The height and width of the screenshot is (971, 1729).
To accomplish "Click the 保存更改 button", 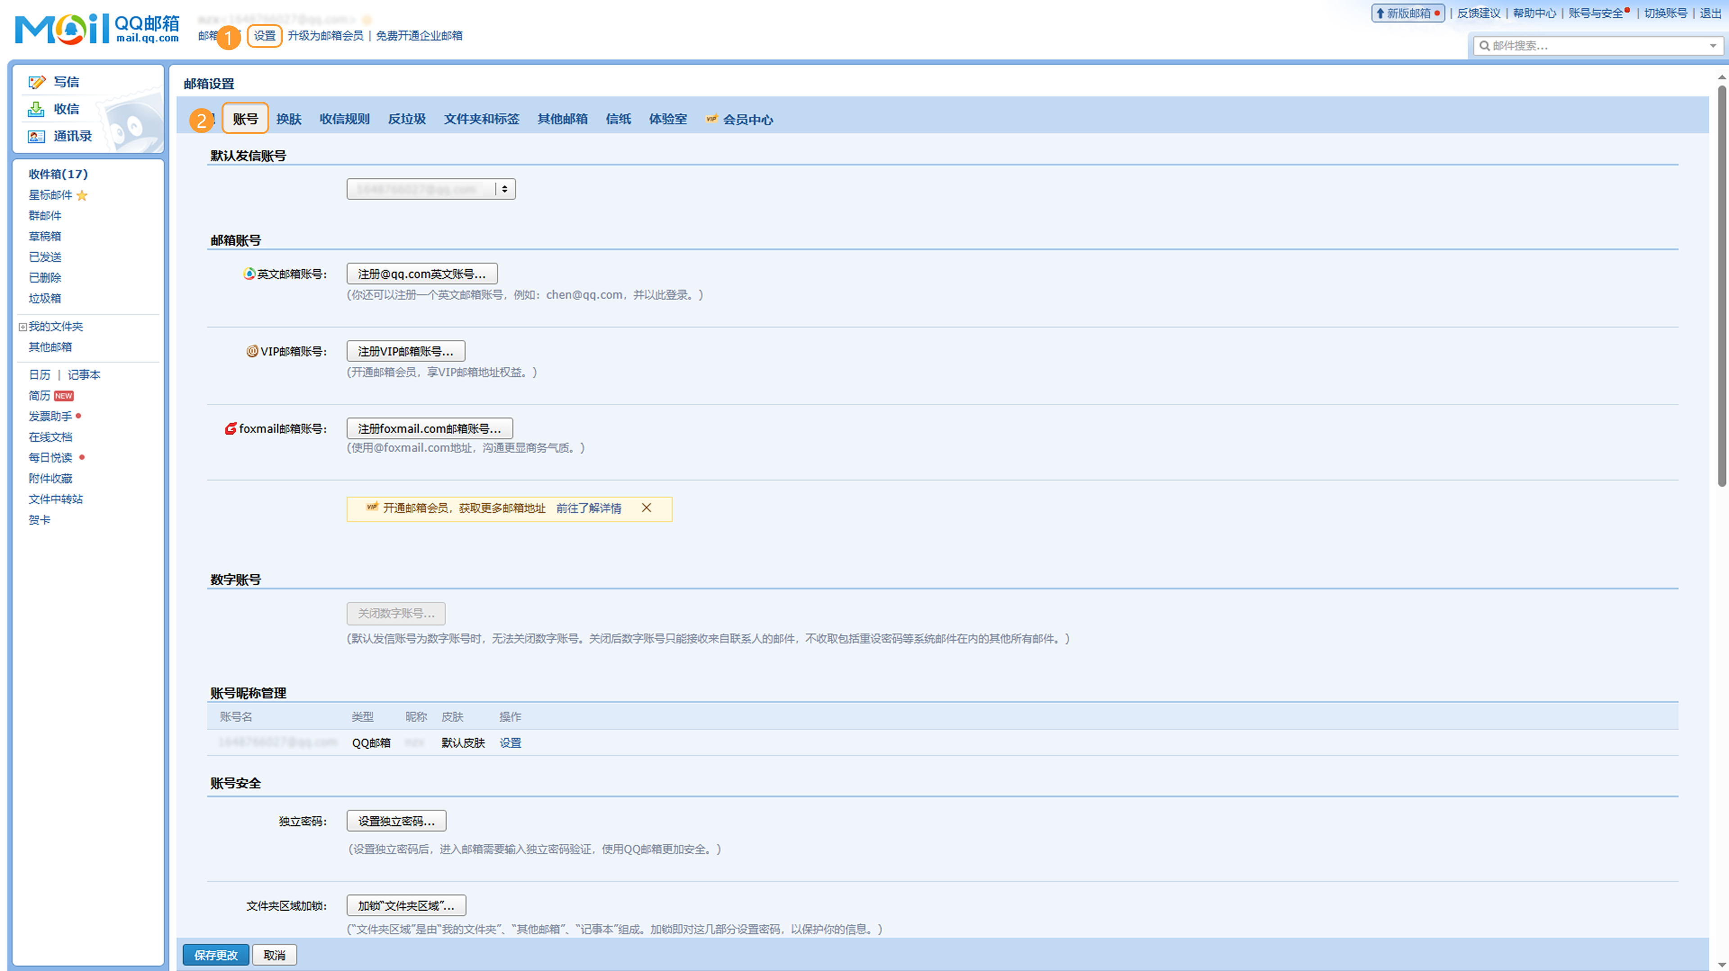I will point(216,954).
